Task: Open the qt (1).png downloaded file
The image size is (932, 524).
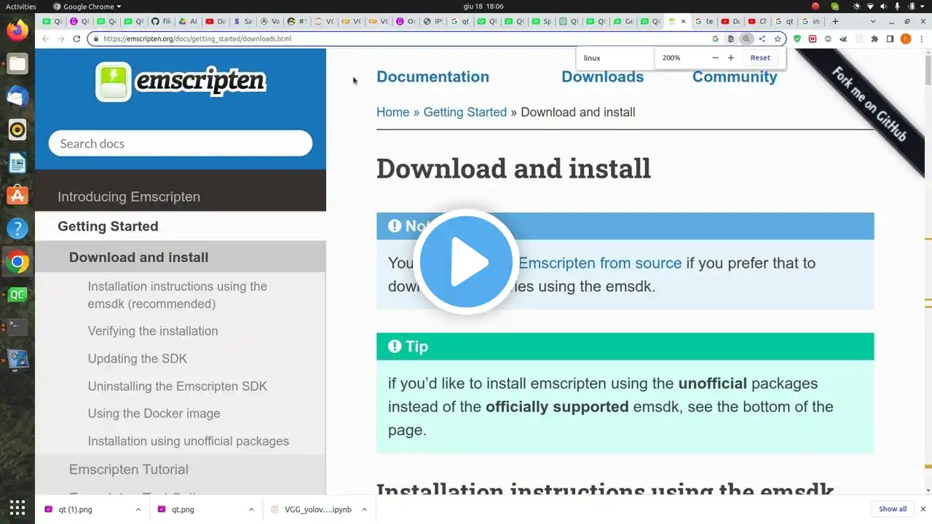Action: 76,509
